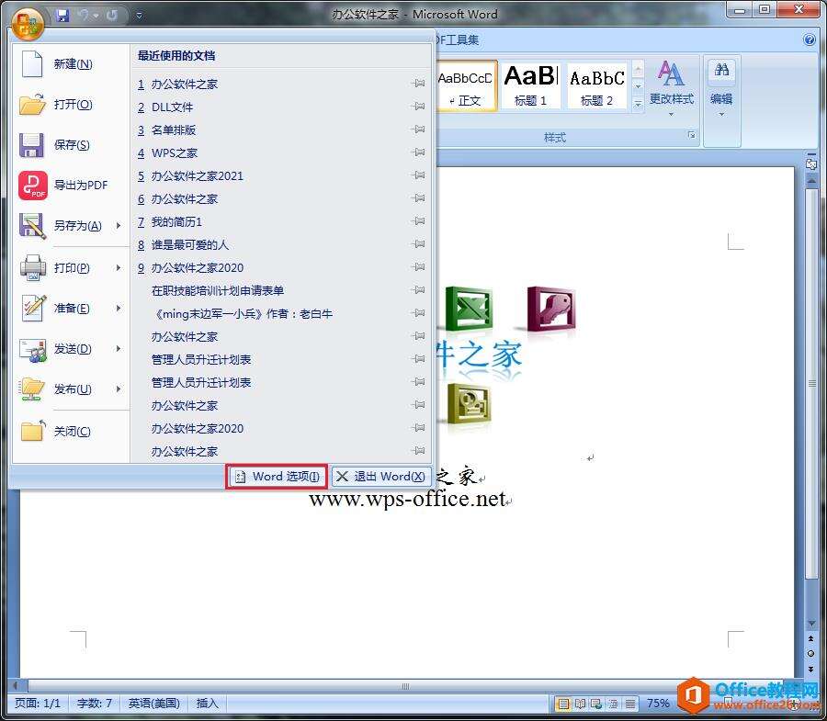This screenshot has height=721, width=827.
Task: Toggle the ruler icon above the vertical scrollbar
Action: click(x=811, y=163)
